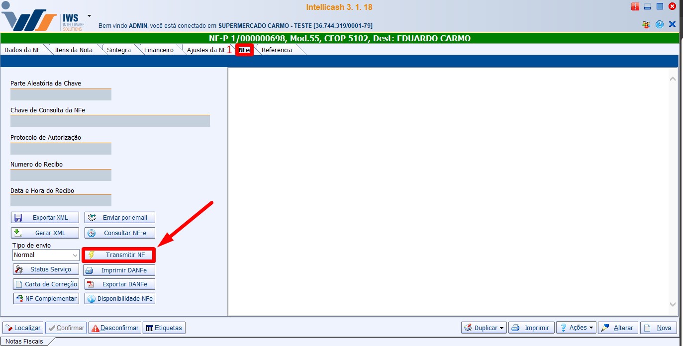The image size is (683, 346).
Task: Create NF Complementar
Action: coord(46,299)
